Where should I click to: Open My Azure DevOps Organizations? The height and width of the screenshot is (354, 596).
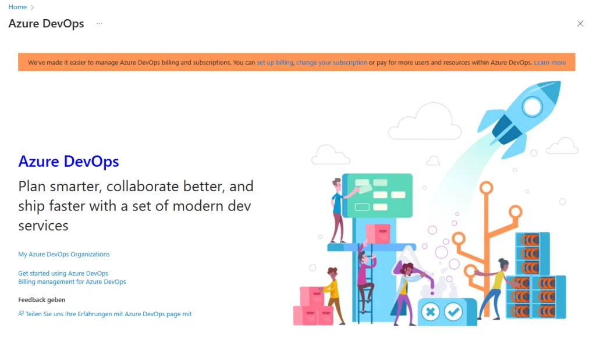64,254
